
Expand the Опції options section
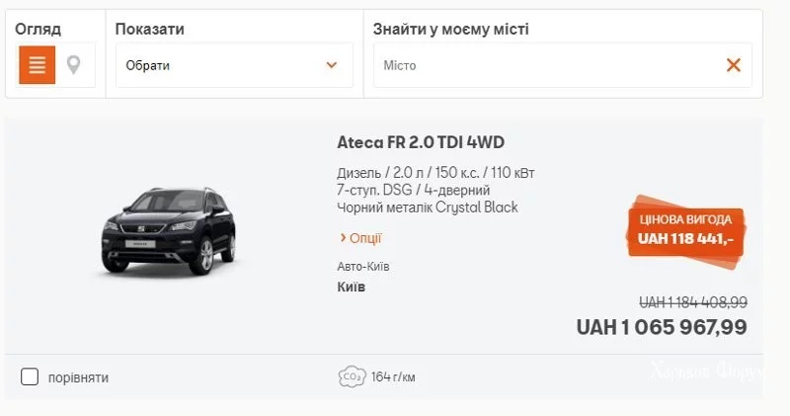[364, 238]
